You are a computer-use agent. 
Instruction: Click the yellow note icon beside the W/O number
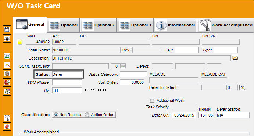click(20, 42)
